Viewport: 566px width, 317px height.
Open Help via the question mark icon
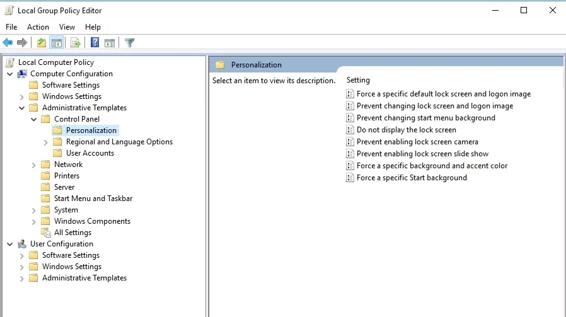95,43
